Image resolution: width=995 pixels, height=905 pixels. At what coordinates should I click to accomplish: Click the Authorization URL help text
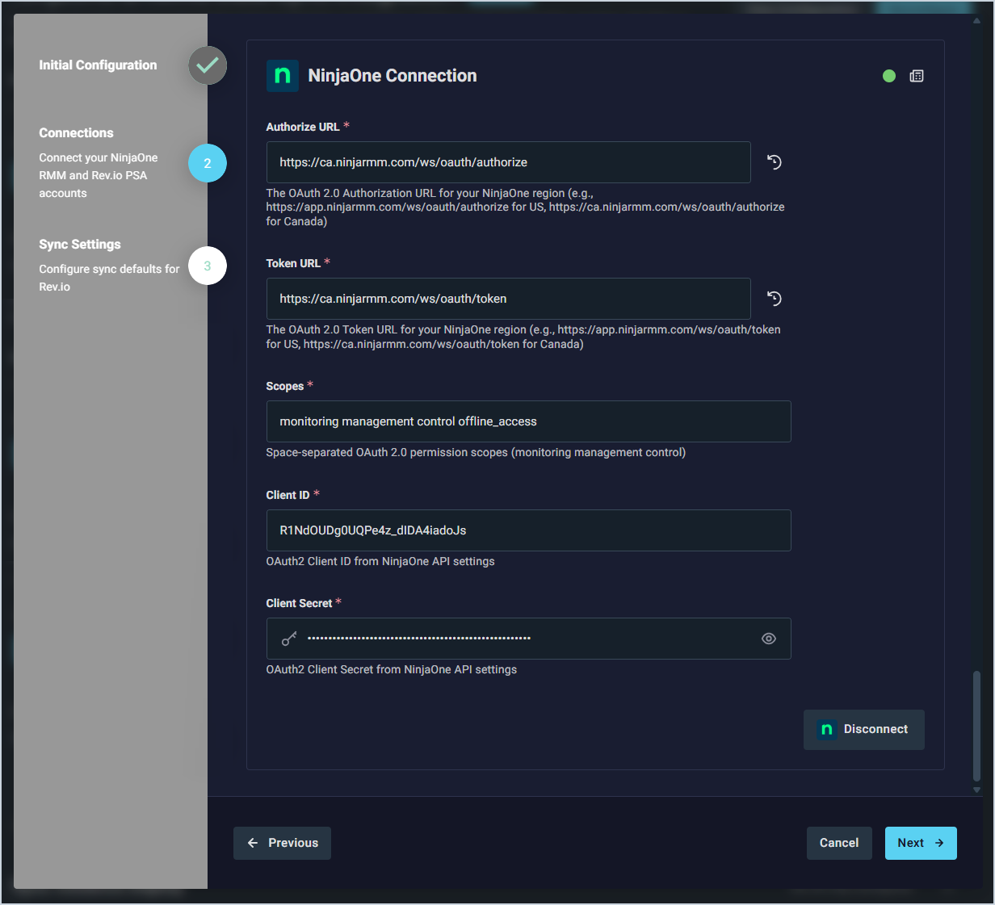click(x=525, y=207)
